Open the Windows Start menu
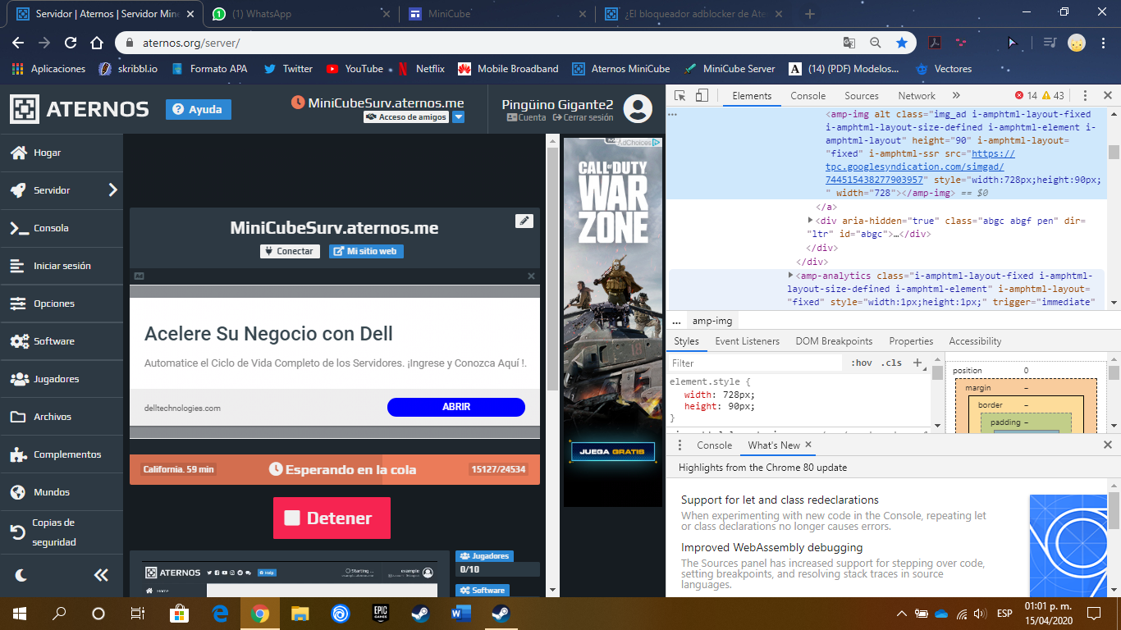Viewport: 1121px width, 630px height. tap(19, 613)
